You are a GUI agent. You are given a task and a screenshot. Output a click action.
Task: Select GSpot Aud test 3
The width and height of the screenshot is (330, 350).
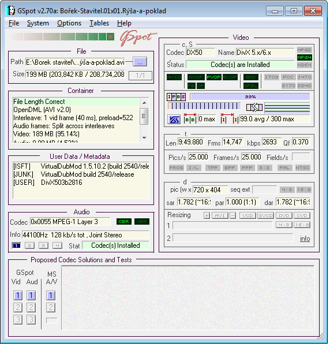[x=31, y=319]
